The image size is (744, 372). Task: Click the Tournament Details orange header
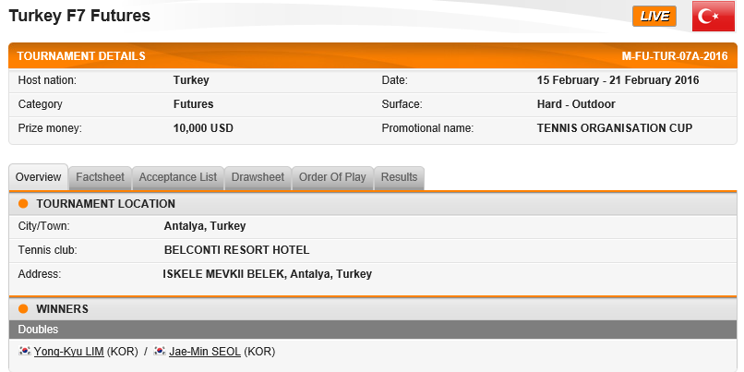[373, 56]
